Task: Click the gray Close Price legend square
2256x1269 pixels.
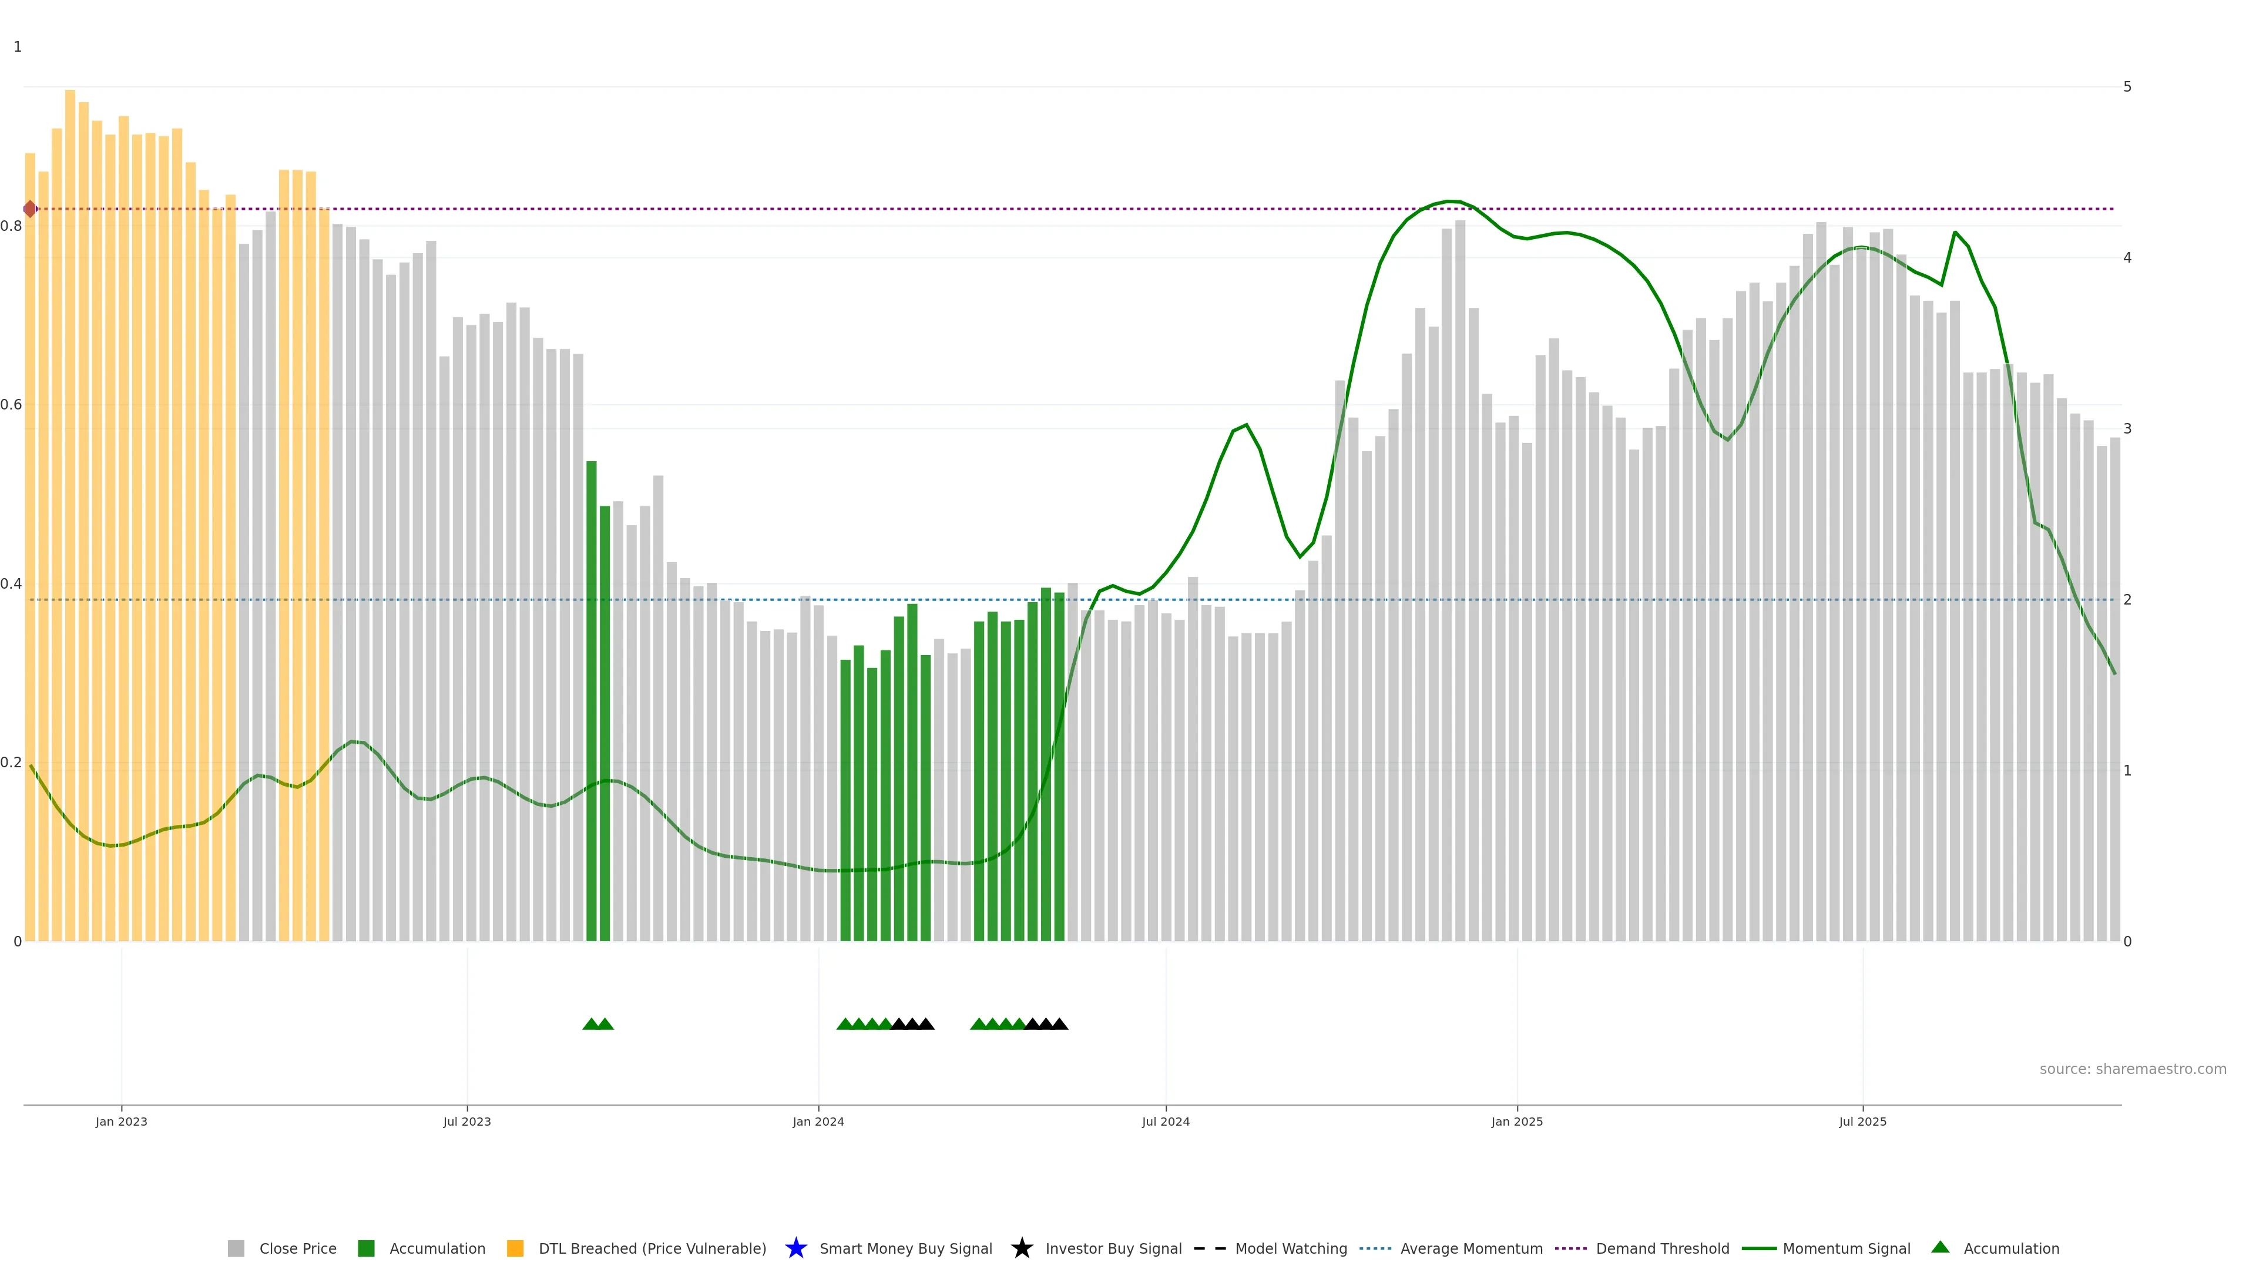Action: click(236, 1248)
